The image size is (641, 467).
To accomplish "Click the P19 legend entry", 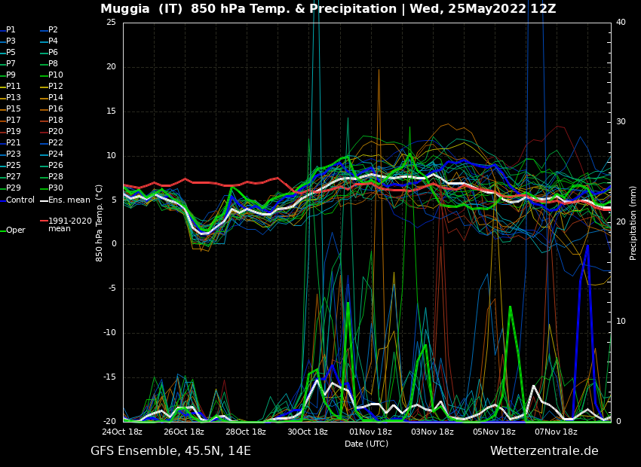I will coord(13,132).
